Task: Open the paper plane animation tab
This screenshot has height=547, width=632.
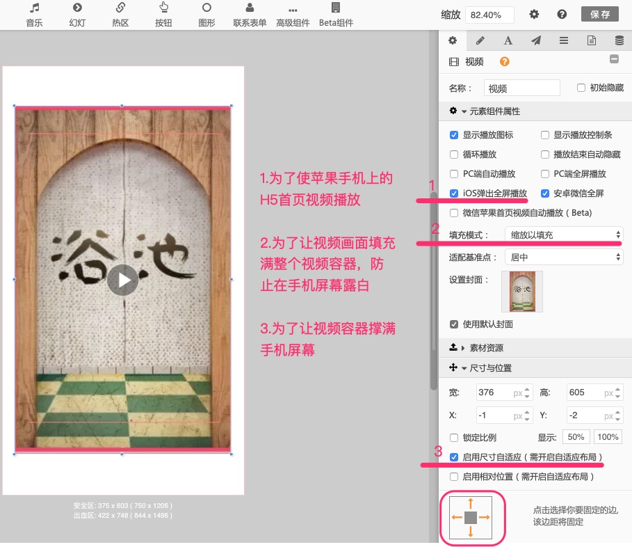Action: coord(535,40)
